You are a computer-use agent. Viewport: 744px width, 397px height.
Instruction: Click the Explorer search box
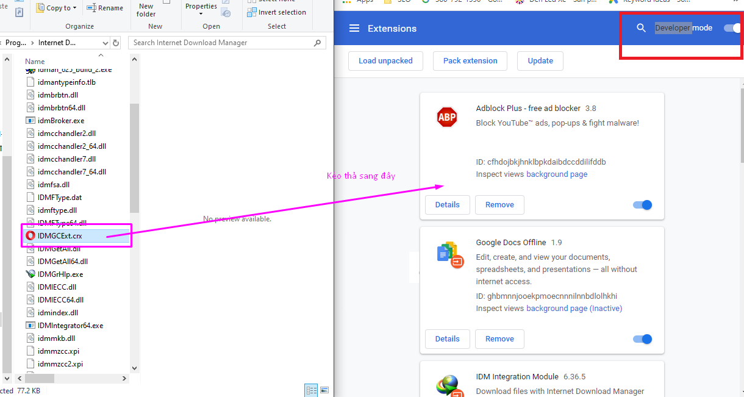pyautogui.click(x=227, y=43)
